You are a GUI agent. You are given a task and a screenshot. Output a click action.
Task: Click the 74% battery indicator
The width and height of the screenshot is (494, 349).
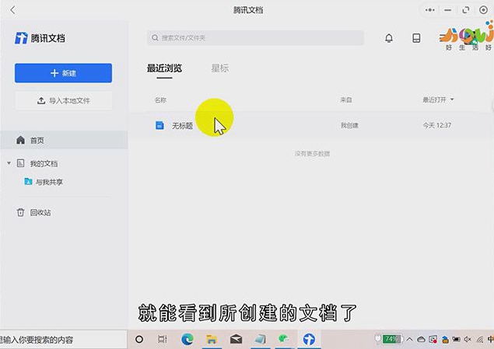[x=392, y=339]
